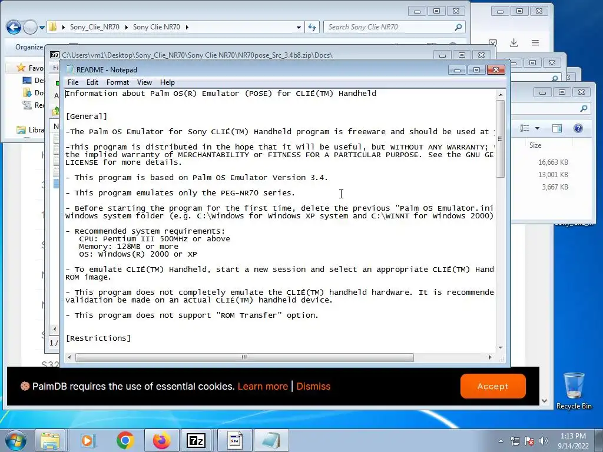Open change view dropdown in right Explorer window
This screenshot has height=452, width=603.
tap(537, 128)
